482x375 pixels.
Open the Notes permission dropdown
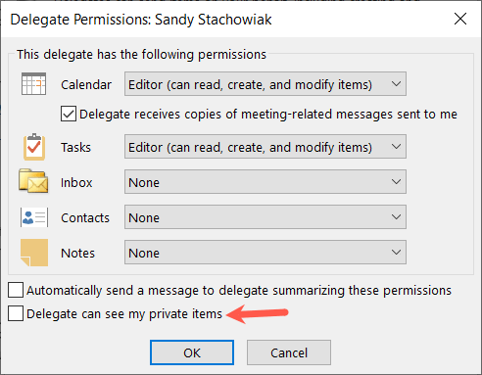pos(265,253)
